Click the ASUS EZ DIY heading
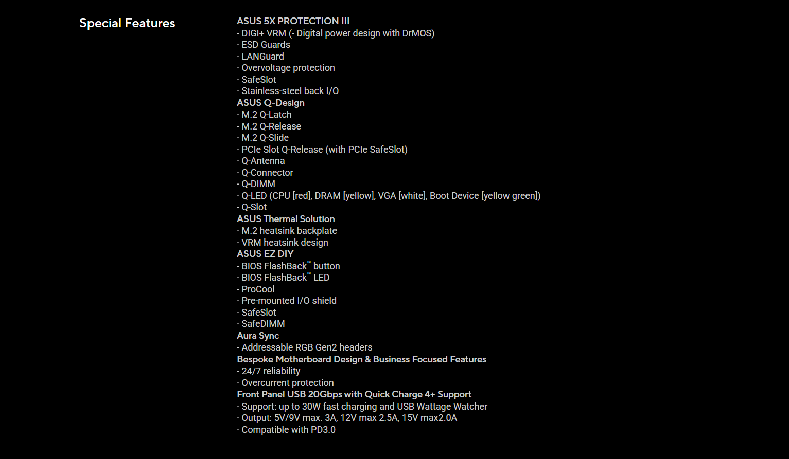 click(265, 254)
